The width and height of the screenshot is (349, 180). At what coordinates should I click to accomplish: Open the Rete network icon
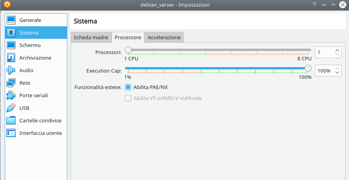(11, 83)
